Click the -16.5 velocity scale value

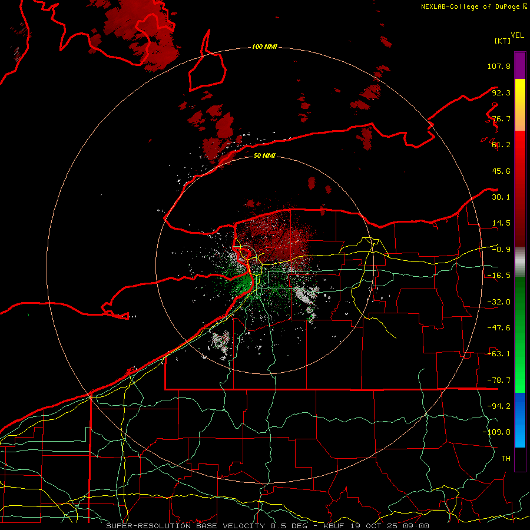point(499,276)
